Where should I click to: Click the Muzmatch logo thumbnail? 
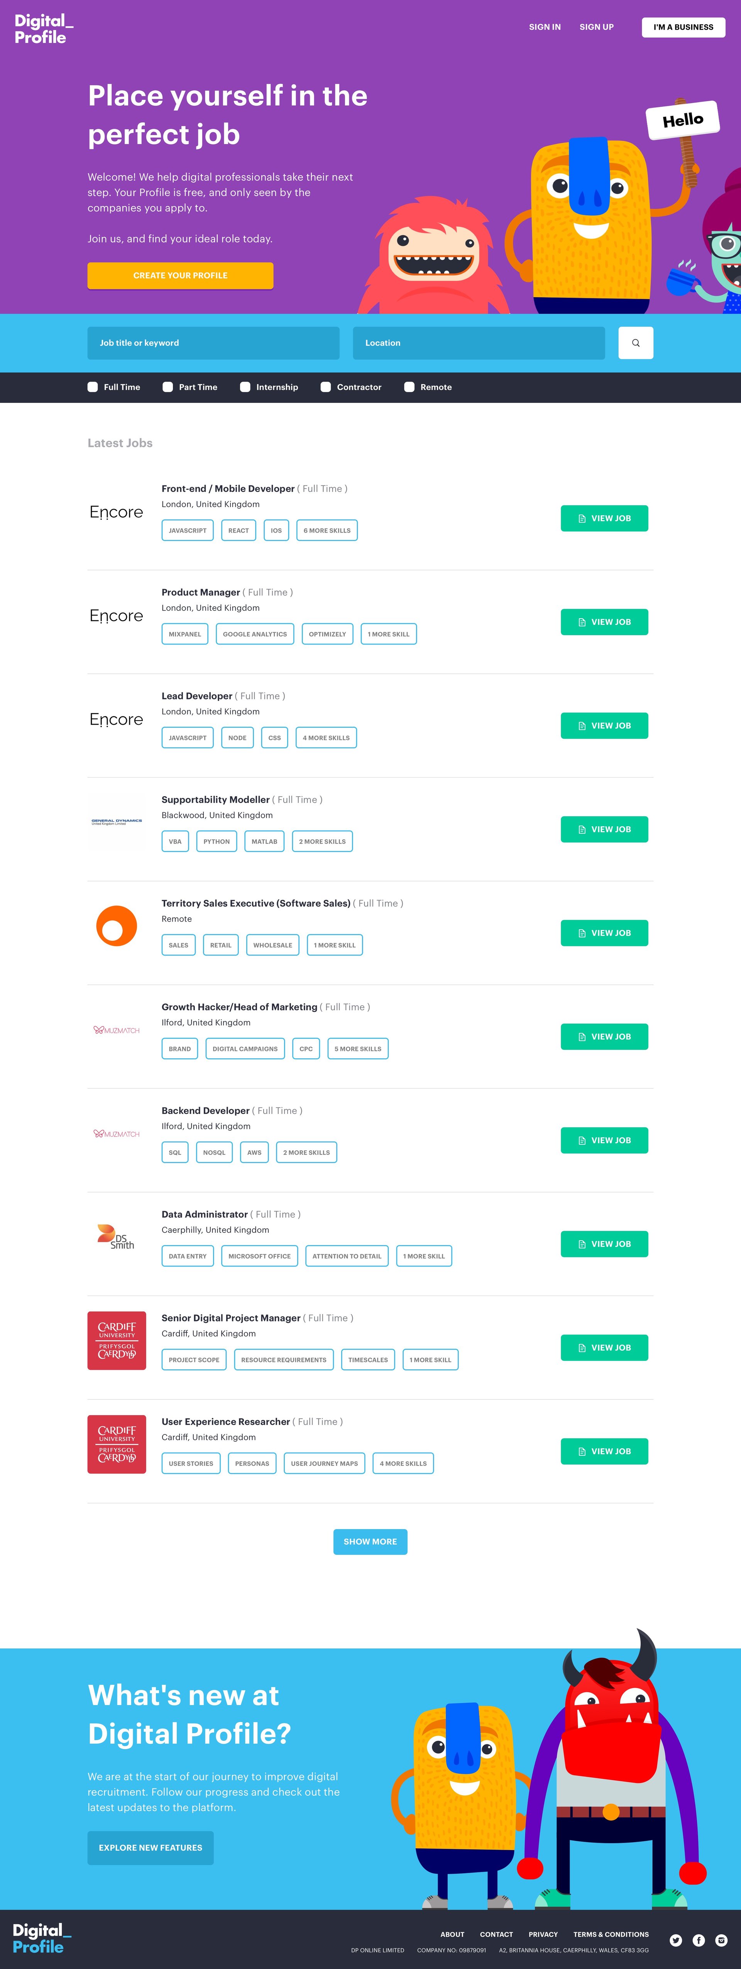point(116,1030)
